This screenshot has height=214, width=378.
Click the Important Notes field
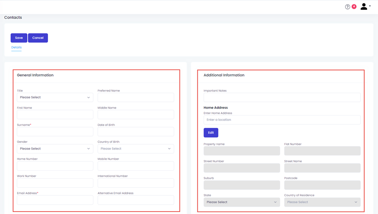click(x=282, y=97)
